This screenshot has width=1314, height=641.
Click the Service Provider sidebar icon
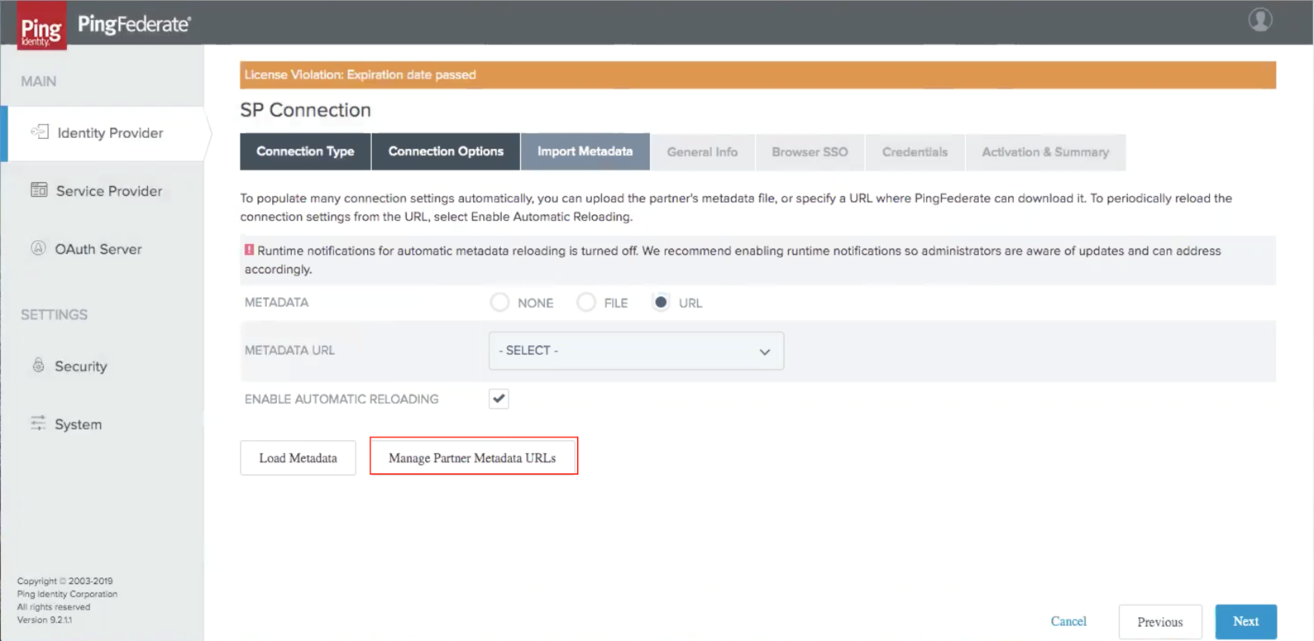point(39,190)
